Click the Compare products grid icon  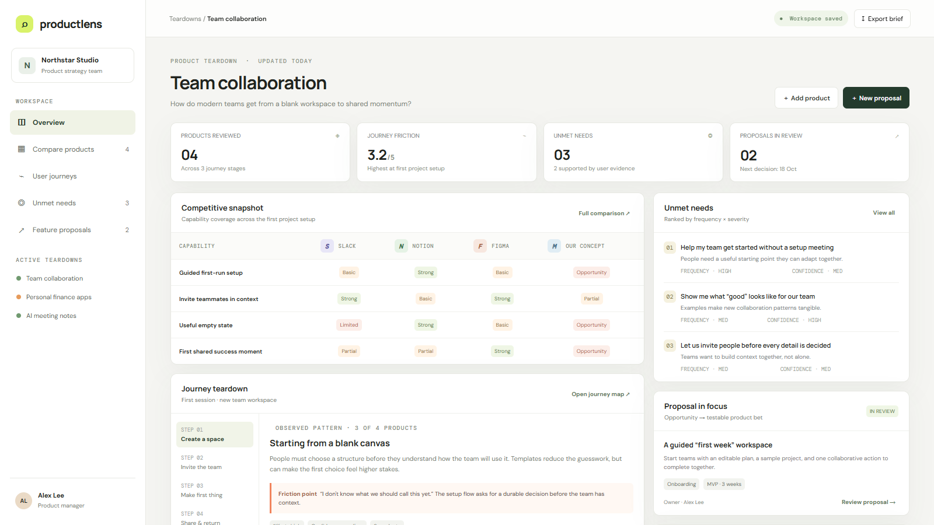click(x=22, y=149)
